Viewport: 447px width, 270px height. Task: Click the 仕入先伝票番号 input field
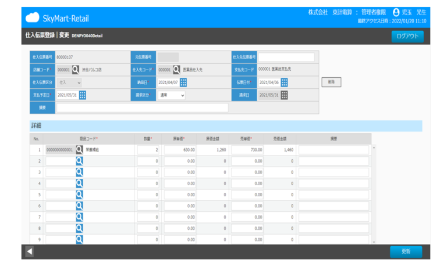pyautogui.click(x=286, y=57)
